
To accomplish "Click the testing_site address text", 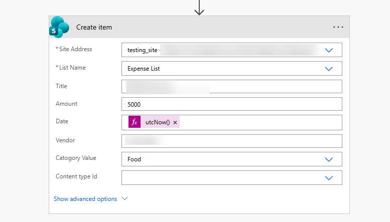I will (143, 50).
